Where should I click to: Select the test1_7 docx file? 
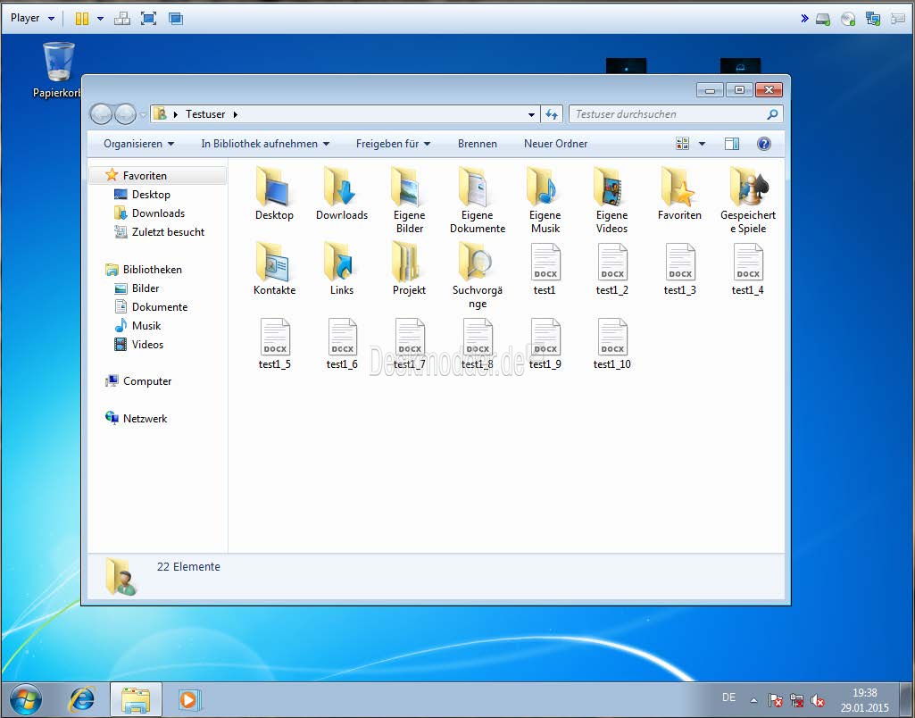[410, 344]
